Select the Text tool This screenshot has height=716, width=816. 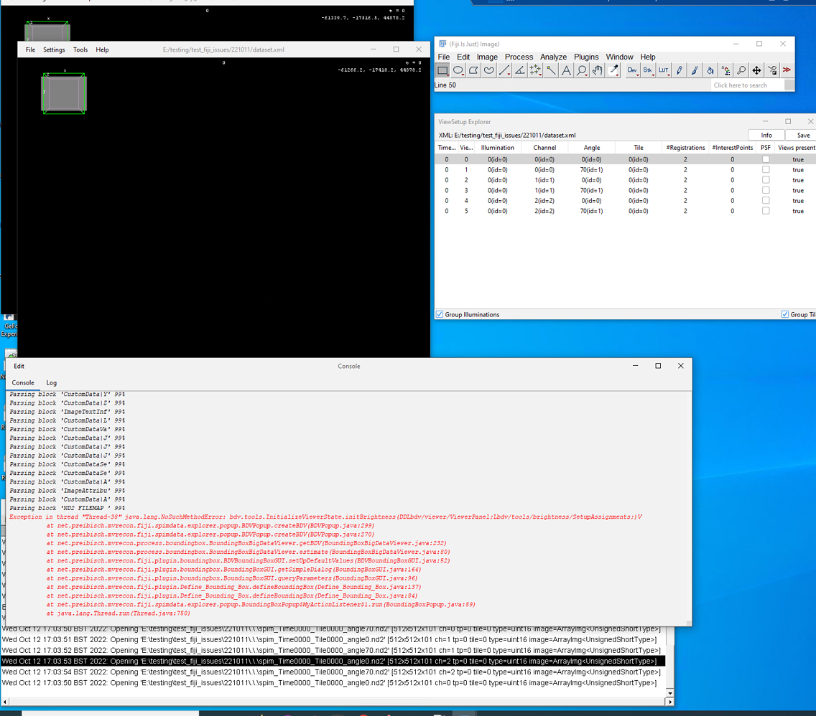coord(566,70)
